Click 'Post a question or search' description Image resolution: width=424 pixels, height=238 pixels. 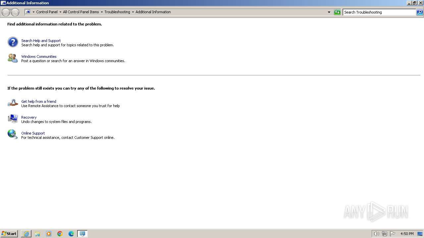click(73, 61)
